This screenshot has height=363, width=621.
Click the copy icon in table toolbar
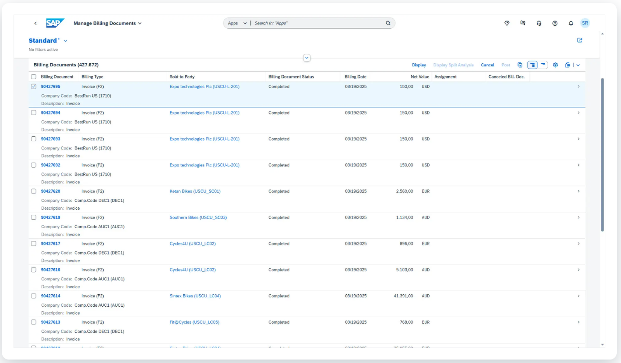click(520, 65)
